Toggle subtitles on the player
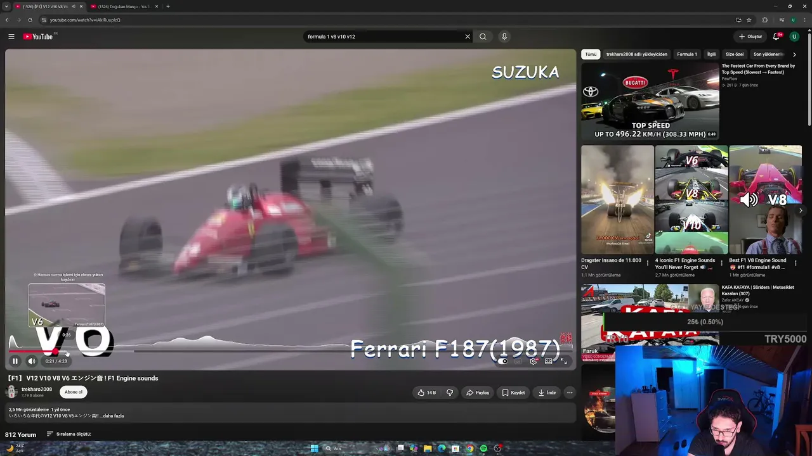 [x=518, y=361]
